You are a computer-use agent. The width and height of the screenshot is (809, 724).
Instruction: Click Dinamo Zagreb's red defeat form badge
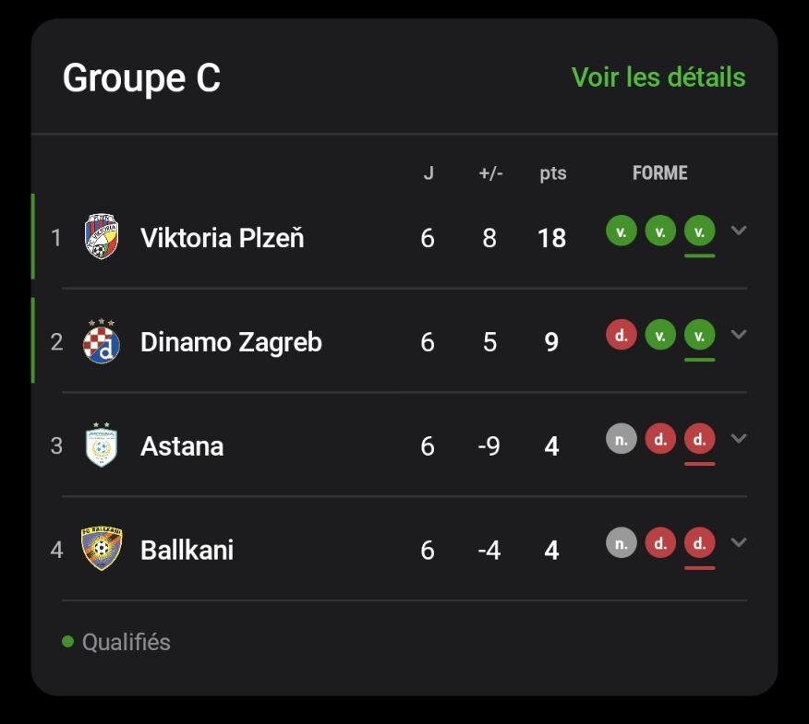coord(622,336)
